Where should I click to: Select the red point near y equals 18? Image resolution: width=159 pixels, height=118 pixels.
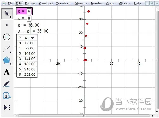[x=86, y=36]
